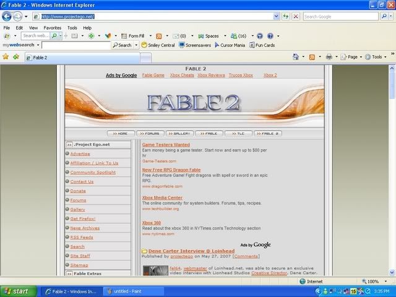Open the Help menu
The height and width of the screenshot is (297, 396).
[87, 28]
